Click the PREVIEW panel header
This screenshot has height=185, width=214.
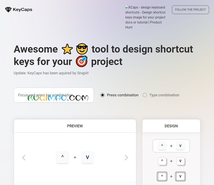pos(75,126)
